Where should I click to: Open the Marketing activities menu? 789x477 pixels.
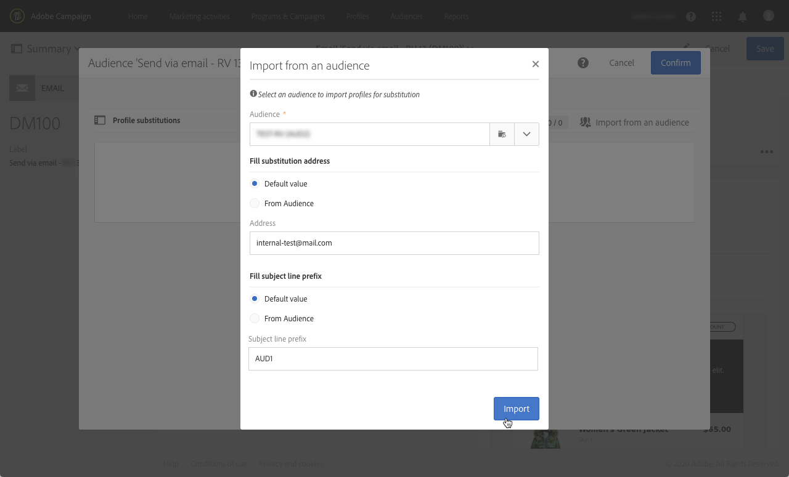200,17
